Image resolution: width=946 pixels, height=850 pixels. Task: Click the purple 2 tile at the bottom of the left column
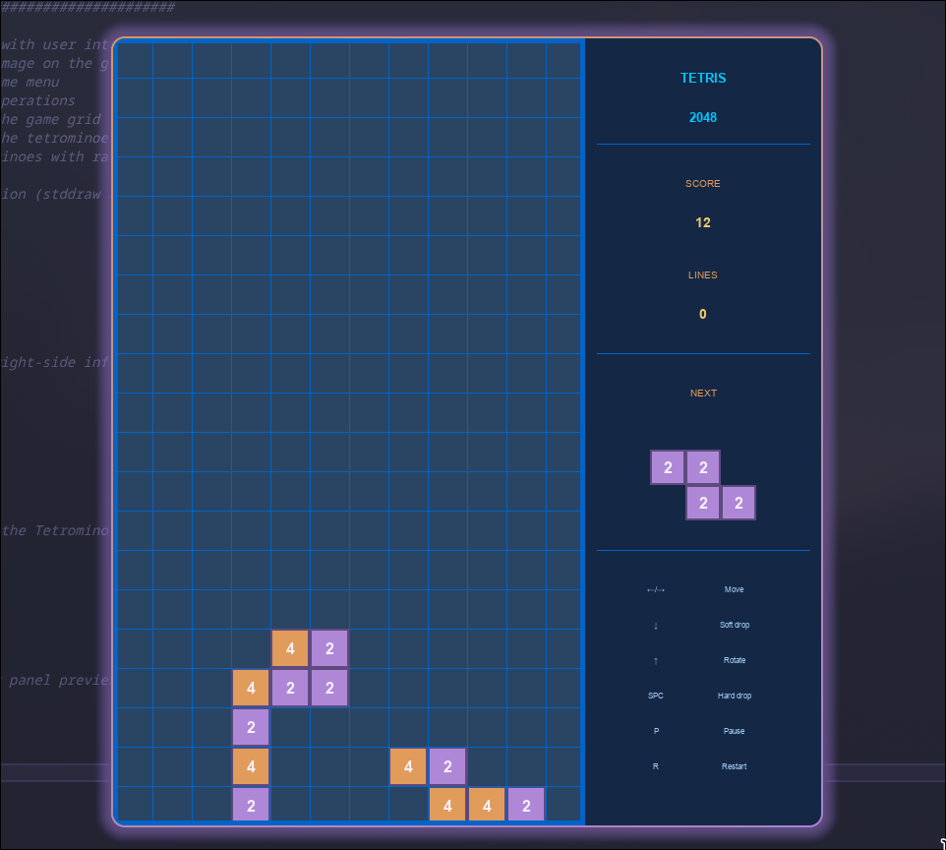point(251,806)
